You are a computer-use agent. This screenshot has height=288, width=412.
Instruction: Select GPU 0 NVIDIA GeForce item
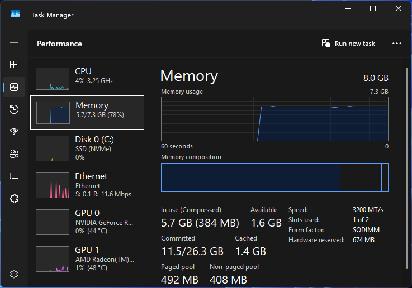click(x=87, y=222)
